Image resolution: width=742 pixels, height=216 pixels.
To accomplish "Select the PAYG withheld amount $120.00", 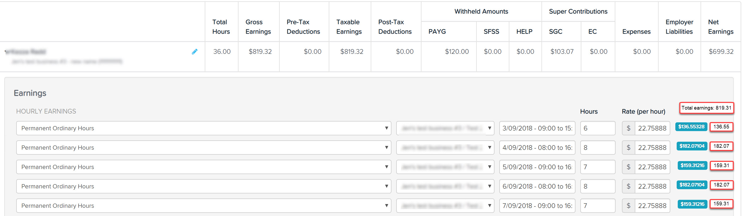I will 457,51.
